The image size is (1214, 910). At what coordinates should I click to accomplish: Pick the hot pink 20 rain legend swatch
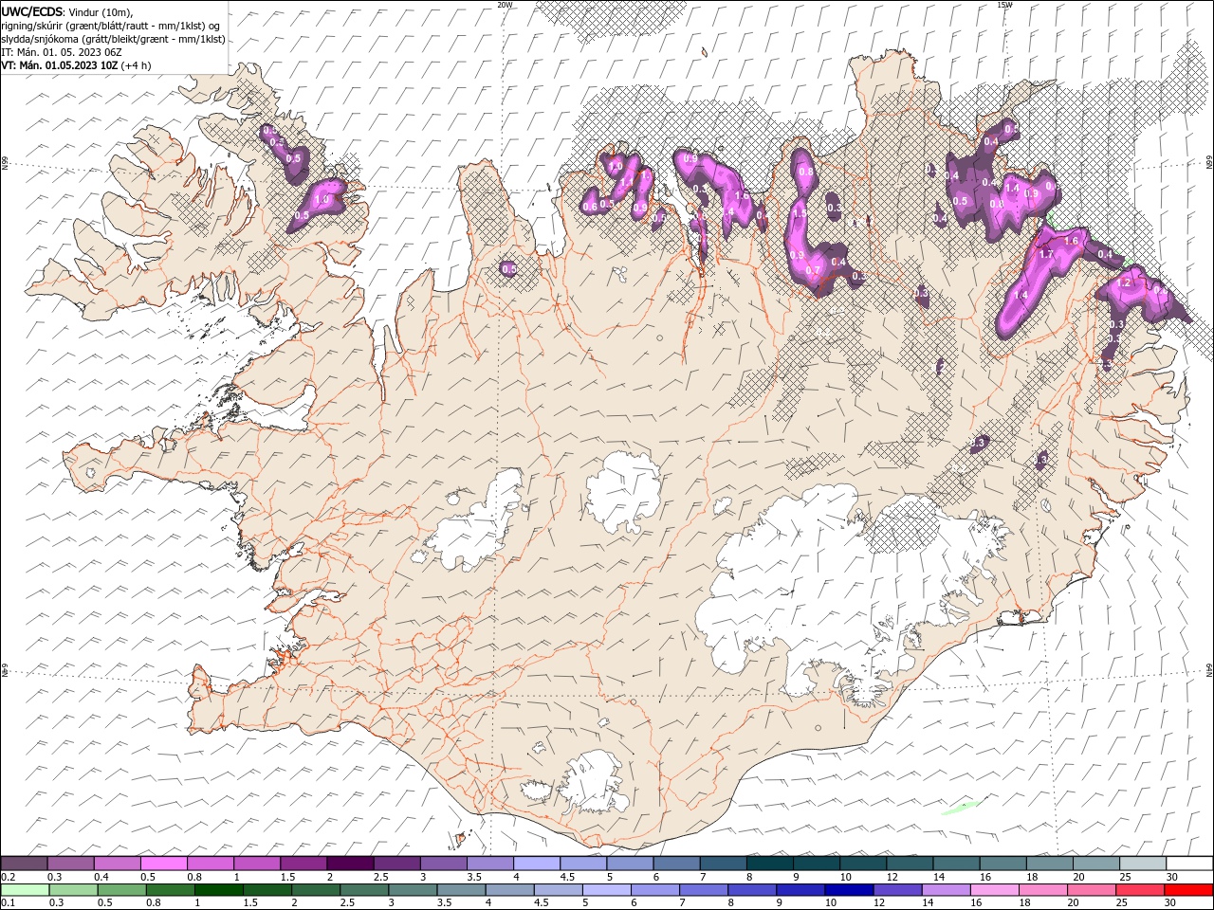click(1091, 890)
